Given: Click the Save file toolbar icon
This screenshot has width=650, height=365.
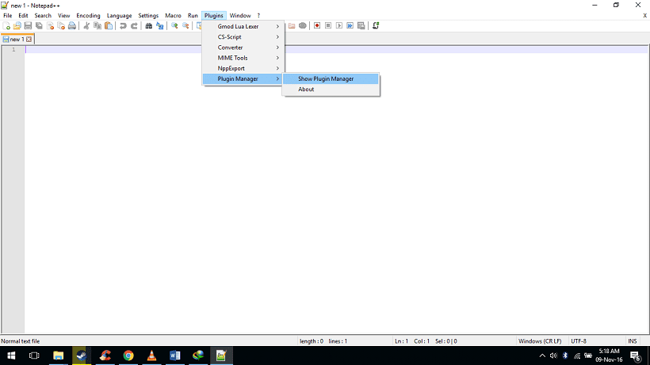Looking at the screenshot, I should tap(29, 26).
